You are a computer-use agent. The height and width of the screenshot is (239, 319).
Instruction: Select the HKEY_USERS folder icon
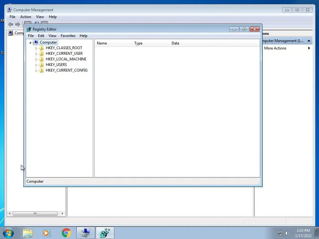click(41, 65)
